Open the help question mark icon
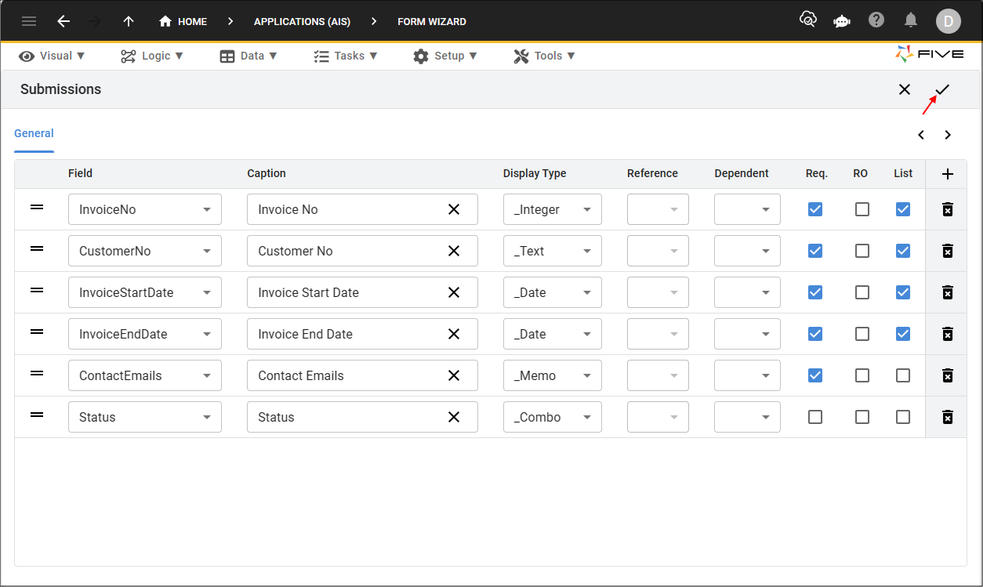Screen dimensions: 983x587 876,20
